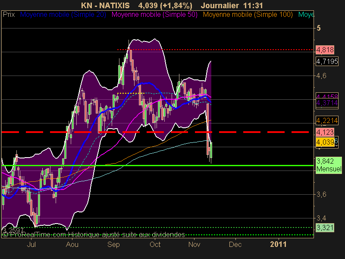Select Moyenne mobile (Simple 20) legend
This screenshot has width=345, height=259.
(63, 15)
